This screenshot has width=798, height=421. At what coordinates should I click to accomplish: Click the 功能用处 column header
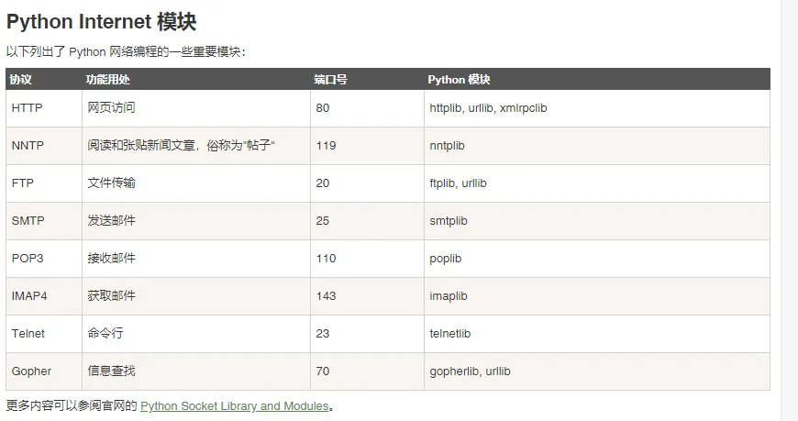click(108, 80)
